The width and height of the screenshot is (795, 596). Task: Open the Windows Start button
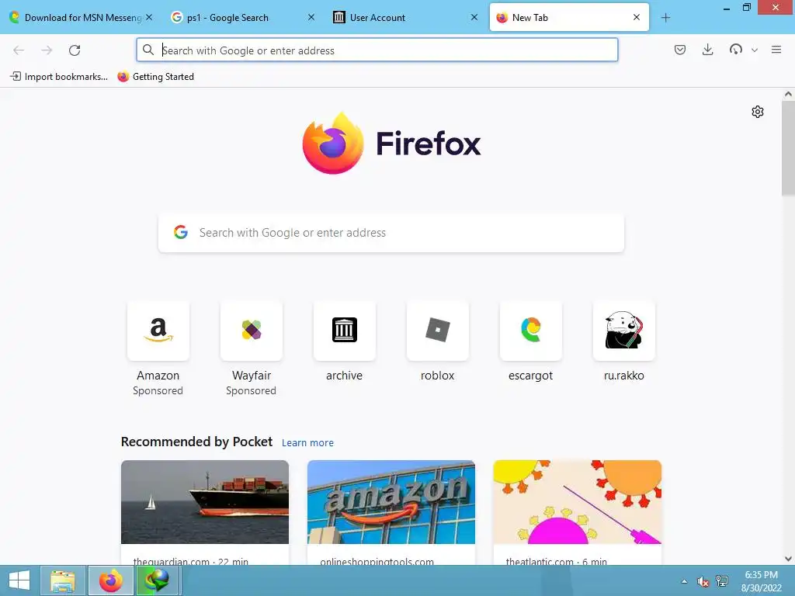(x=19, y=580)
